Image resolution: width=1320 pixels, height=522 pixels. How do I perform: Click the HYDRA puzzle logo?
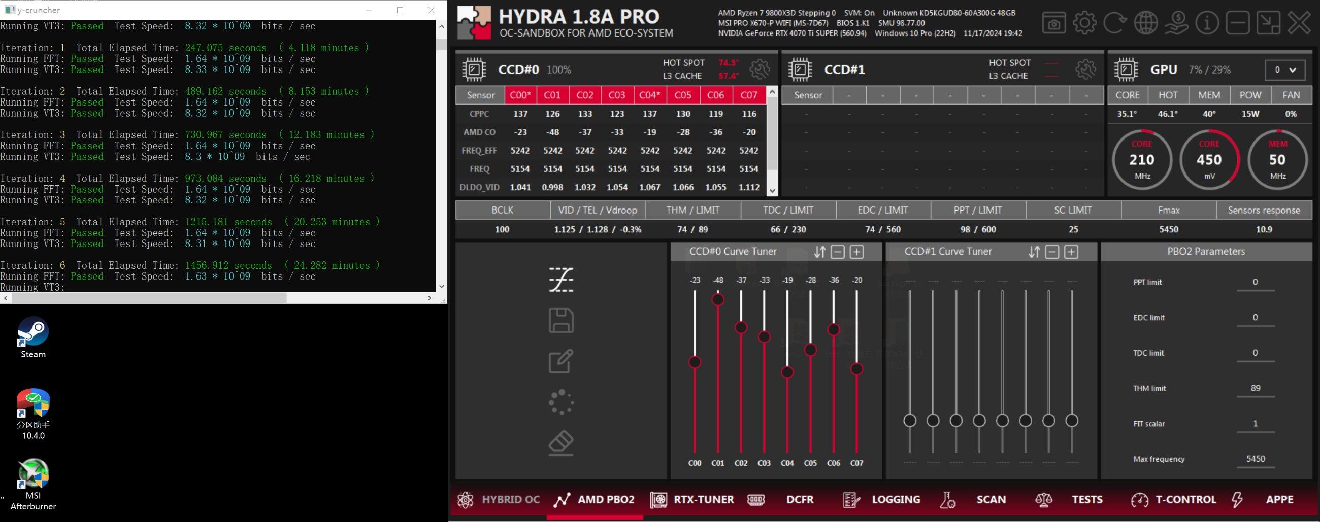coord(474,23)
